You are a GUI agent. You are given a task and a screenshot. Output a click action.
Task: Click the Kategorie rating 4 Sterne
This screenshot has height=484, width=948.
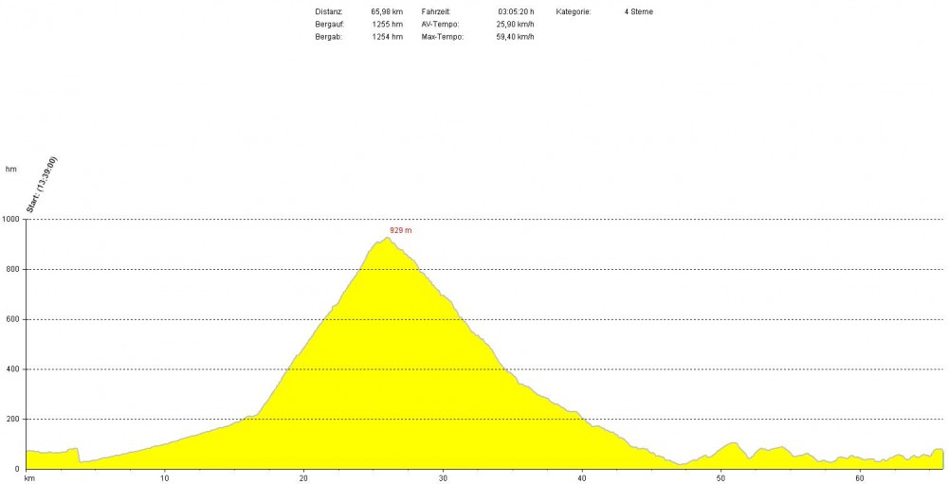click(x=639, y=12)
